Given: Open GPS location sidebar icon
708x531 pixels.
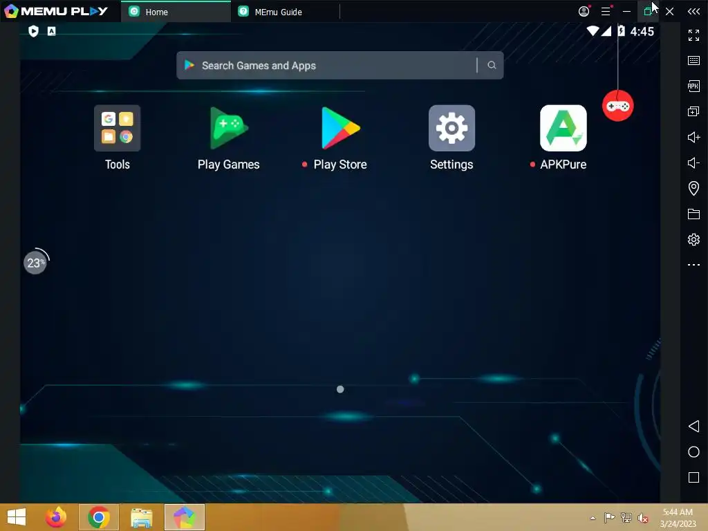Looking at the screenshot, I should point(693,188).
